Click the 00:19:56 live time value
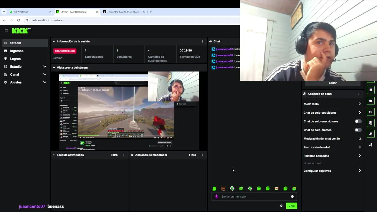Viewport: 377px width, 212px height. (186, 51)
